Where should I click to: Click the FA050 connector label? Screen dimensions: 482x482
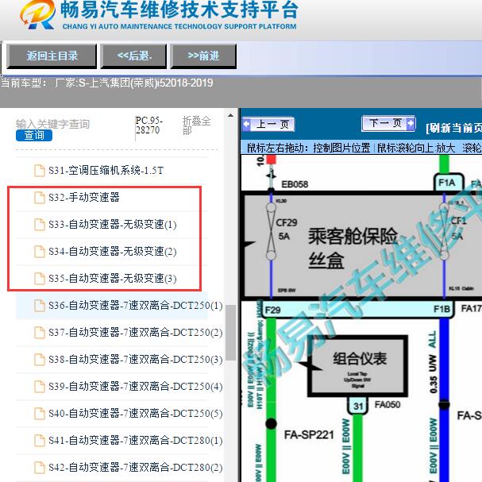pyautogui.click(x=388, y=404)
